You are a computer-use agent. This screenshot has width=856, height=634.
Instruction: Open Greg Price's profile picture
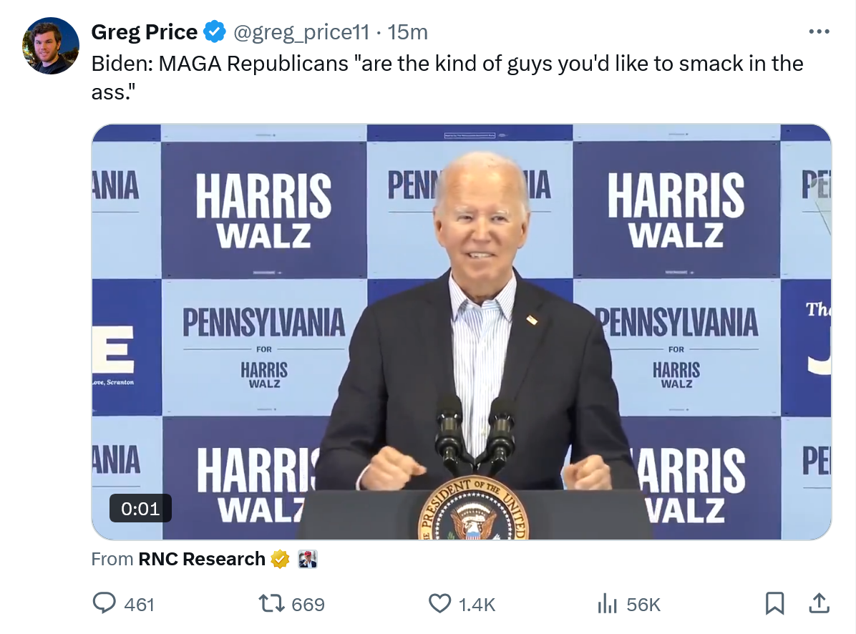click(x=51, y=46)
